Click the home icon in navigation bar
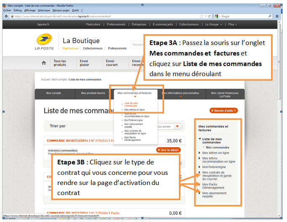This screenshot has width=287, height=222. pyautogui.click(x=44, y=63)
